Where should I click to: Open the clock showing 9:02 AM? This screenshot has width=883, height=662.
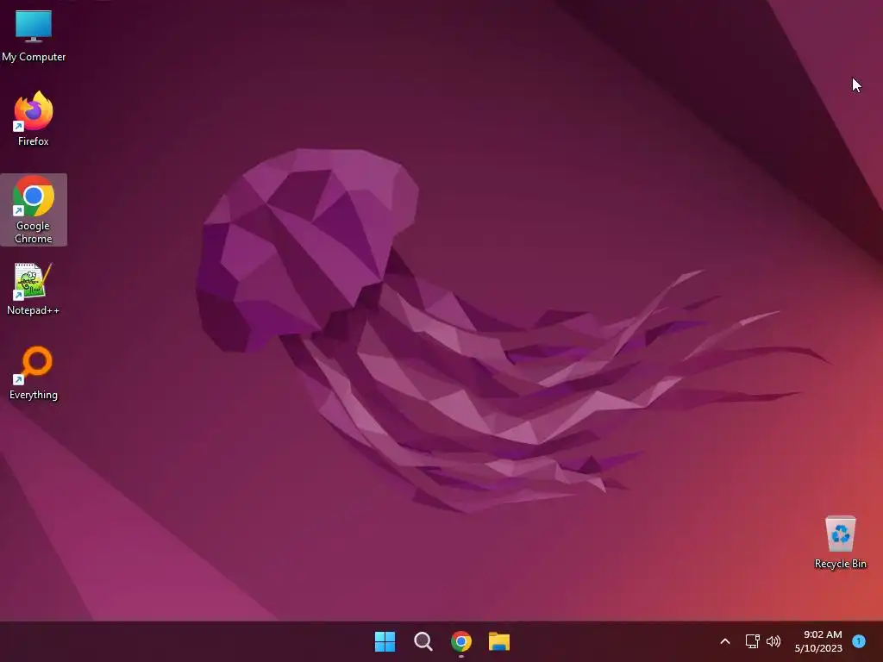click(x=823, y=634)
